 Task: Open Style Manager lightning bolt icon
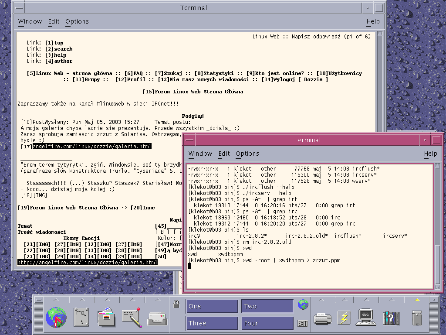344,318
